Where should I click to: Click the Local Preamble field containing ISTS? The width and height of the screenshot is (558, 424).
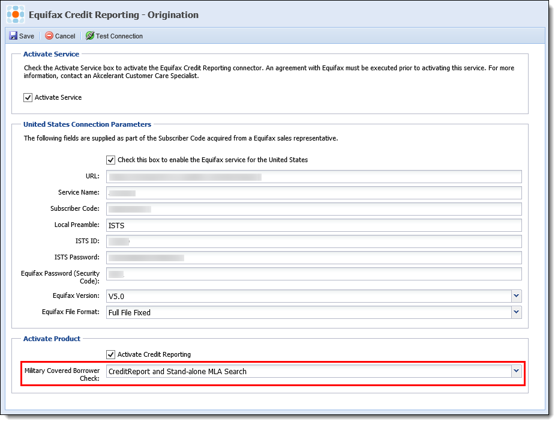[x=314, y=225]
